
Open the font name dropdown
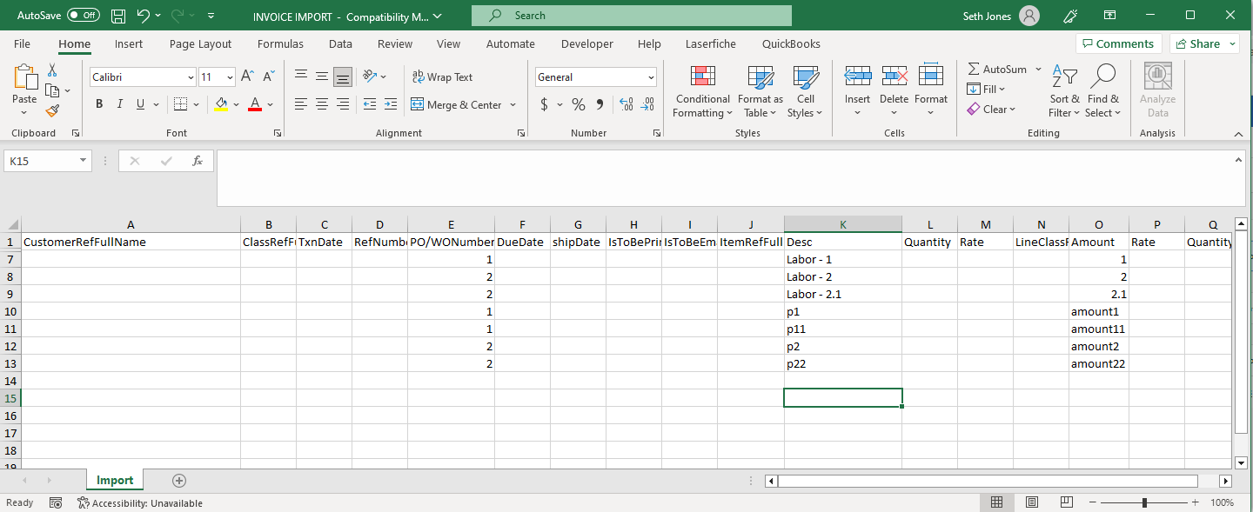pyautogui.click(x=191, y=77)
